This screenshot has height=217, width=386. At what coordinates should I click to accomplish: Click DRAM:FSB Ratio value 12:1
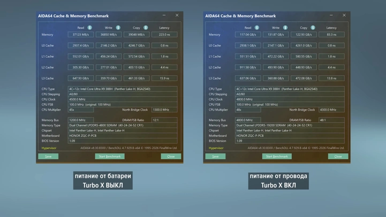coord(164,120)
